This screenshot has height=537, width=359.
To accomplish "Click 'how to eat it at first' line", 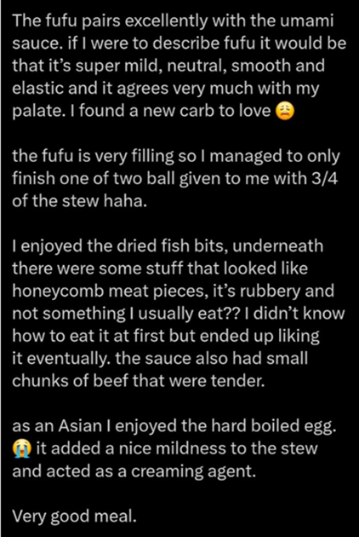I will 166,336.
